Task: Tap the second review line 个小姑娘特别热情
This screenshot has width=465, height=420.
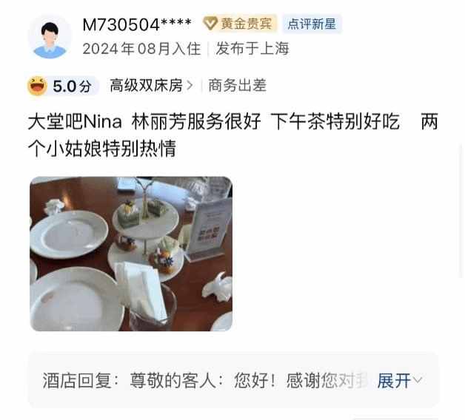Action: click(102, 148)
